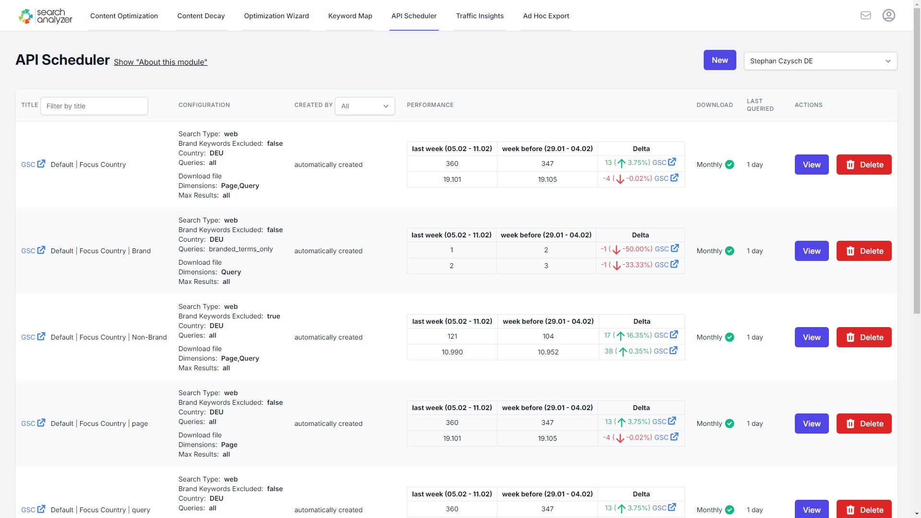This screenshot has height=518, width=921.
Task: Open GSC link for Focus Country | query row
Action: point(33,510)
